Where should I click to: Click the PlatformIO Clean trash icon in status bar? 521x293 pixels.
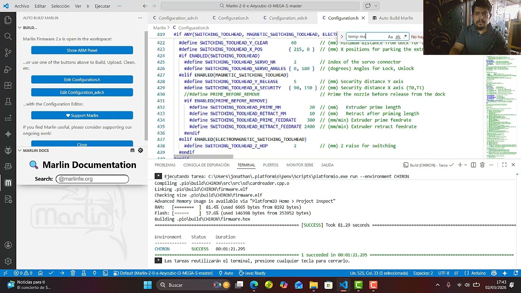[x=73, y=273]
